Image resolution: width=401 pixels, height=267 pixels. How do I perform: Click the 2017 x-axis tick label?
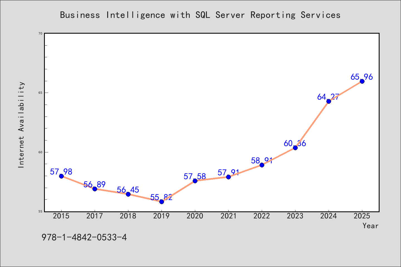(95, 216)
